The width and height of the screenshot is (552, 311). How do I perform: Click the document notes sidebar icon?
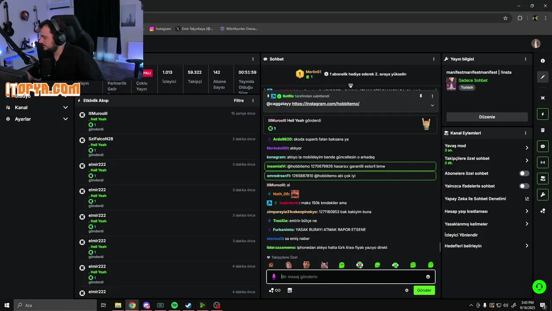click(543, 130)
